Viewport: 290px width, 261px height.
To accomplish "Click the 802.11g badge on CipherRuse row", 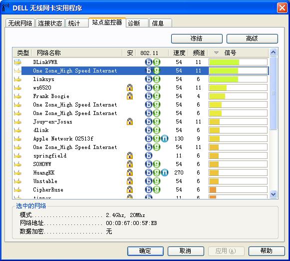I will click(156, 189).
